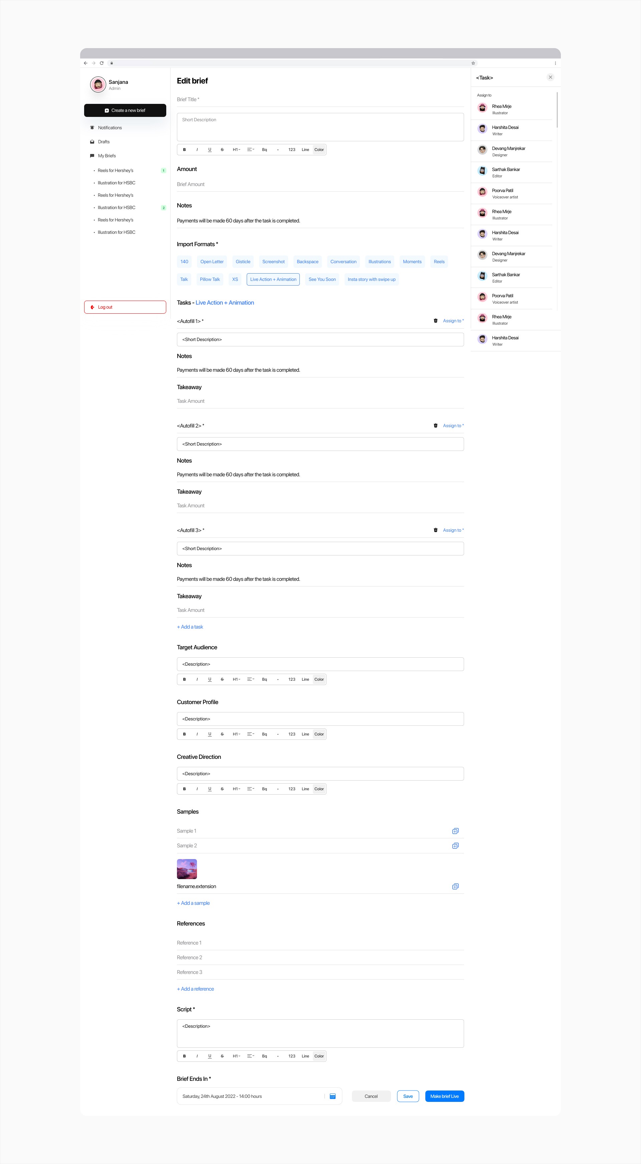Open alignment dropdown in Customer Profile toolbar

coord(251,734)
